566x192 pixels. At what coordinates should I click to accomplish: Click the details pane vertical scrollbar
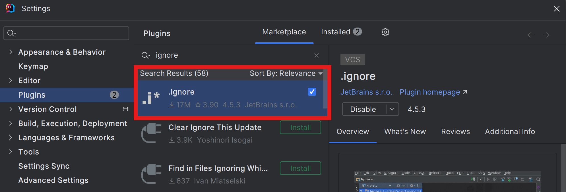click(563, 168)
